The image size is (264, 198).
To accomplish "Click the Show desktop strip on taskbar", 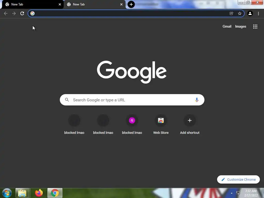I will pyautogui.click(x=262, y=193).
